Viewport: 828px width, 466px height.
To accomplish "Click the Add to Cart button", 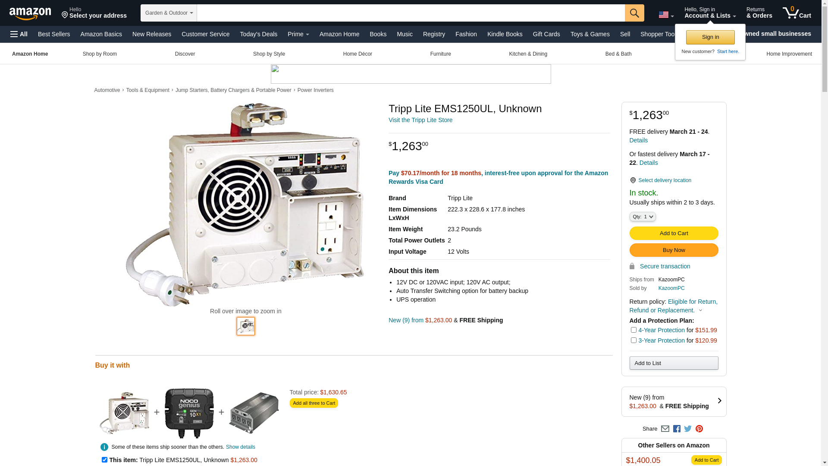I will (674, 233).
